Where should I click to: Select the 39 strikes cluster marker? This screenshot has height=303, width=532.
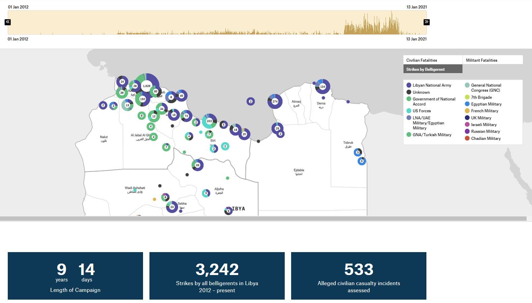click(197, 165)
